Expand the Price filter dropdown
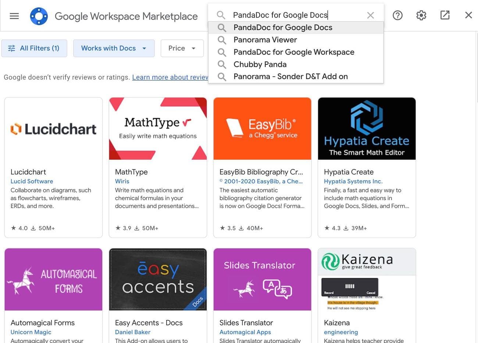 (182, 48)
